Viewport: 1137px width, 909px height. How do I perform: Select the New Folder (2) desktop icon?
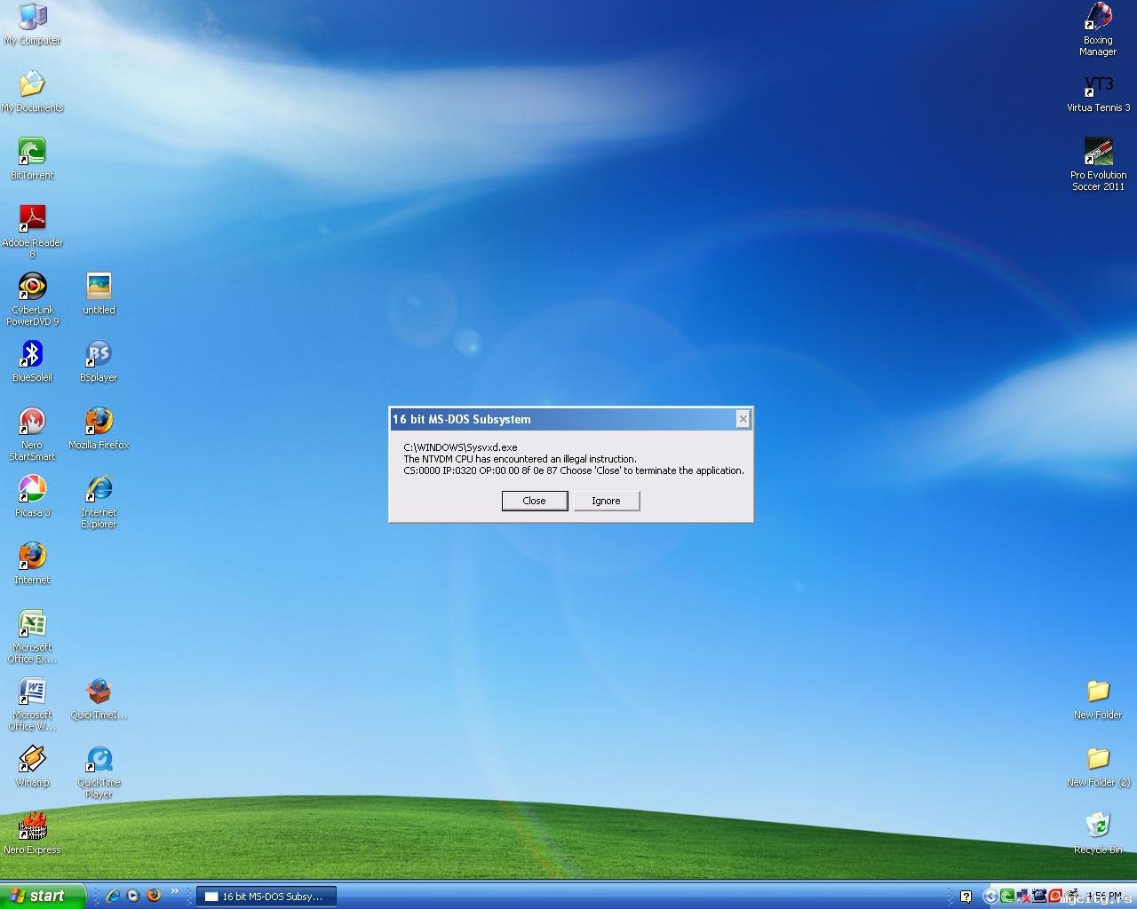(1098, 766)
